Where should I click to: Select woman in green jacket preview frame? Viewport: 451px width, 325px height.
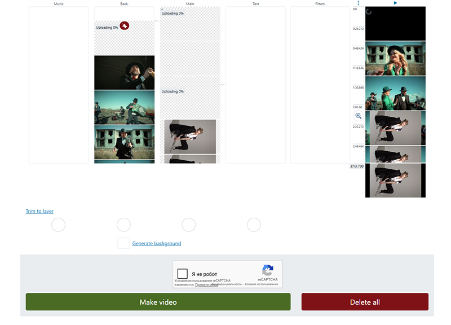395,59
